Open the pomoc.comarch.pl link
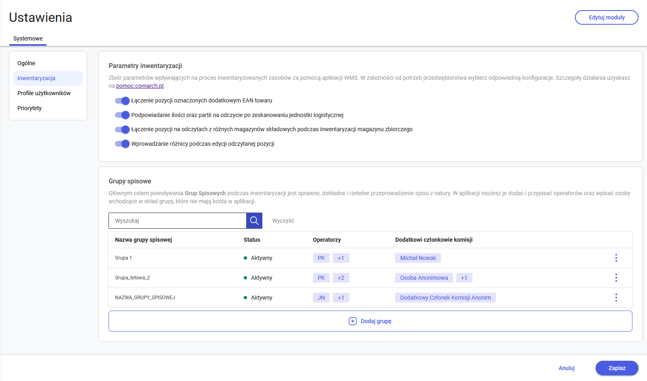 click(140, 86)
